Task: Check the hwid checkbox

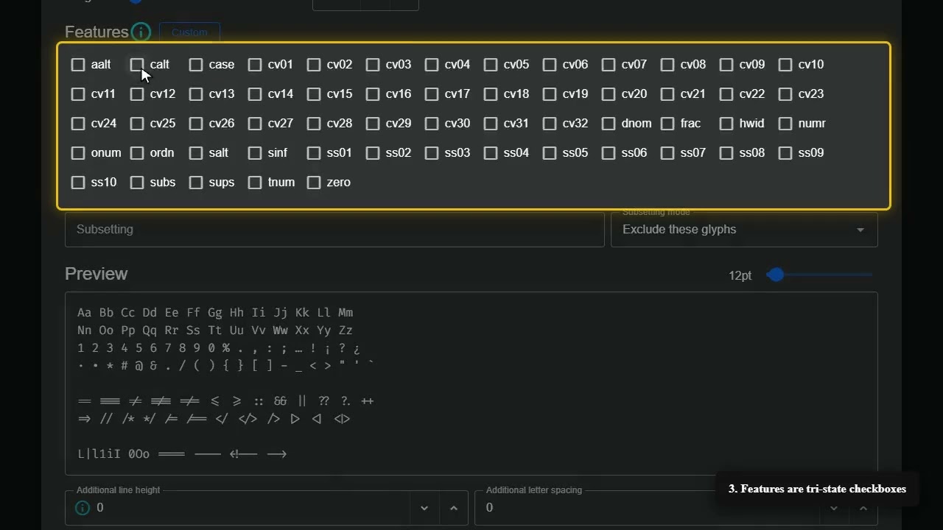Action: point(726,124)
